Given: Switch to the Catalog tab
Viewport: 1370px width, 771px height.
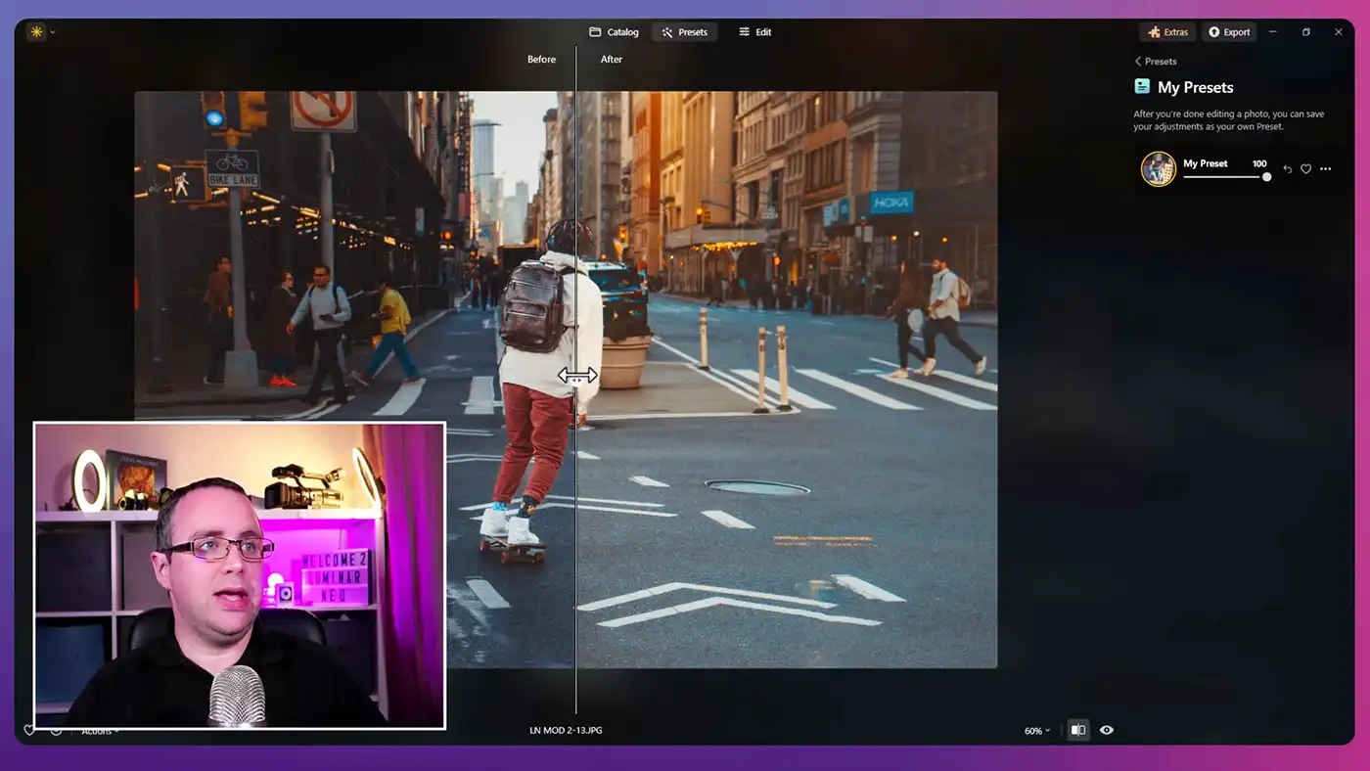Looking at the screenshot, I should pyautogui.click(x=614, y=32).
